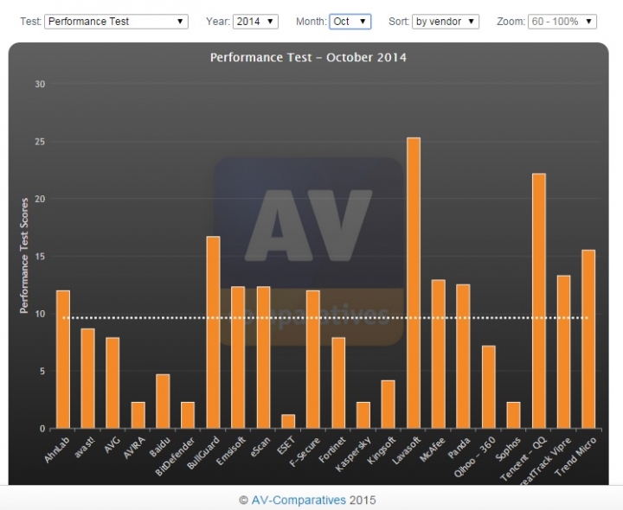
Task: Click the F-Secure axis label
Action: pos(305,452)
